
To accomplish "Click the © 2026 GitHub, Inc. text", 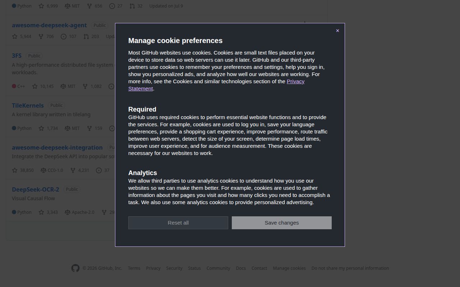I will pos(102,268).
